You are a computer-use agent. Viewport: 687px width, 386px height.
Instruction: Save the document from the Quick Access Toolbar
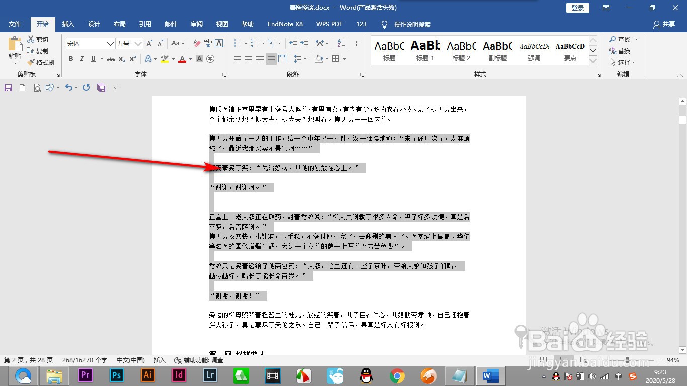click(8, 87)
